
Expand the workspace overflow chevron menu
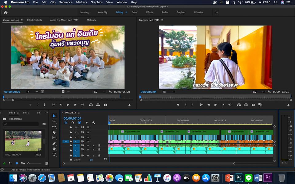pyautogui.click(x=217, y=12)
